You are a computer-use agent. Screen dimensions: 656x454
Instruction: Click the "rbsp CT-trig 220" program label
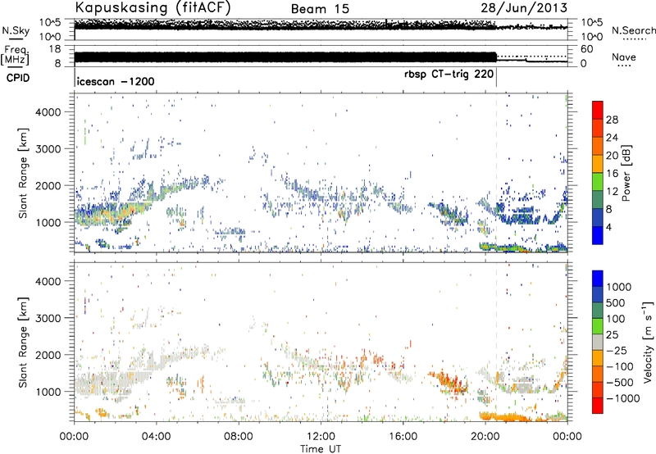point(449,75)
